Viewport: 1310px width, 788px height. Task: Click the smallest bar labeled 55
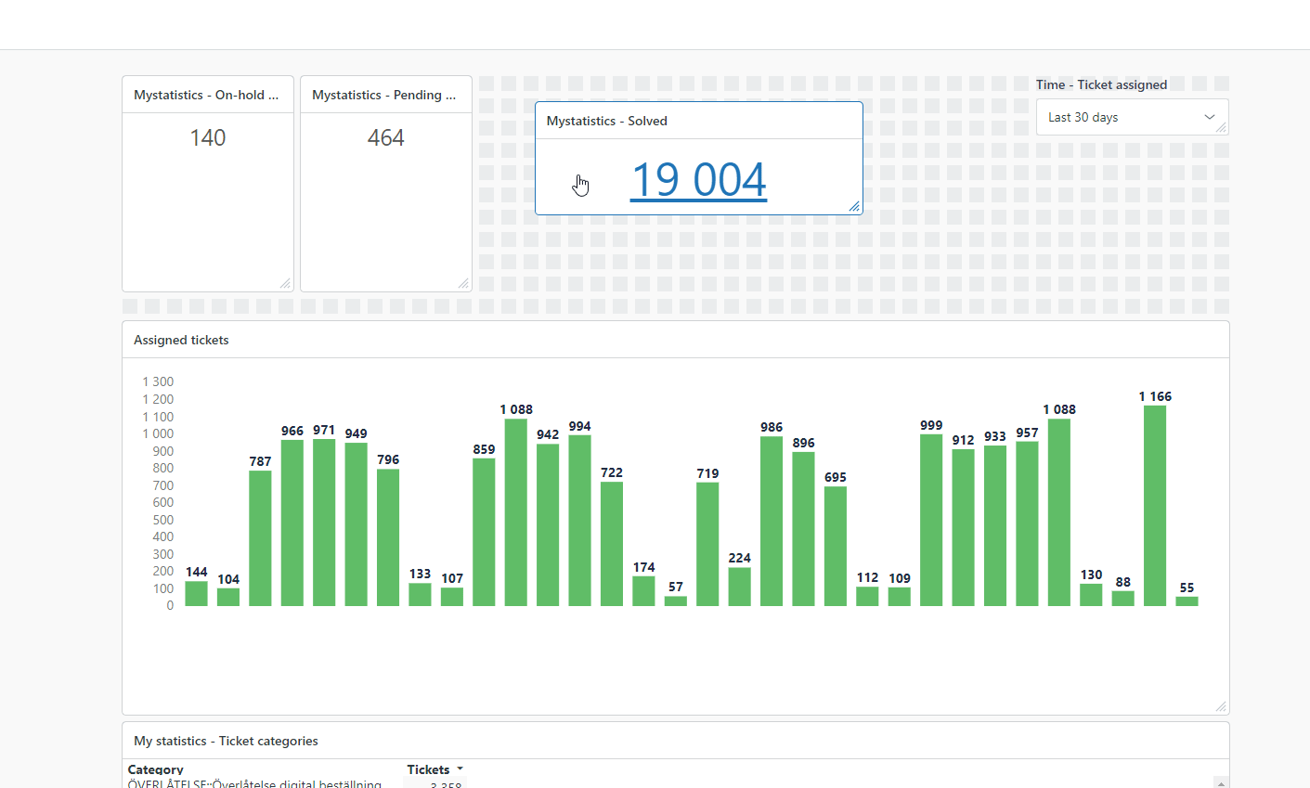pos(1187,601)
